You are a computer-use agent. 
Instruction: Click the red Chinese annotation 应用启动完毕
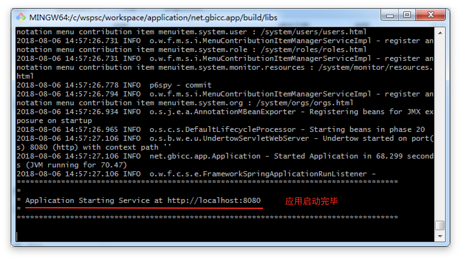(x=312, y=201)
